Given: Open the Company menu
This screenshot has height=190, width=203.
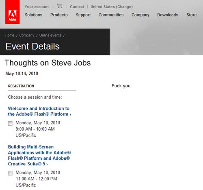Looking at the screenshot, I should point(140,15).
